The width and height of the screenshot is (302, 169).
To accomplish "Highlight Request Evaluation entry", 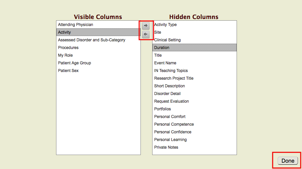I will (x=195, y=101).
